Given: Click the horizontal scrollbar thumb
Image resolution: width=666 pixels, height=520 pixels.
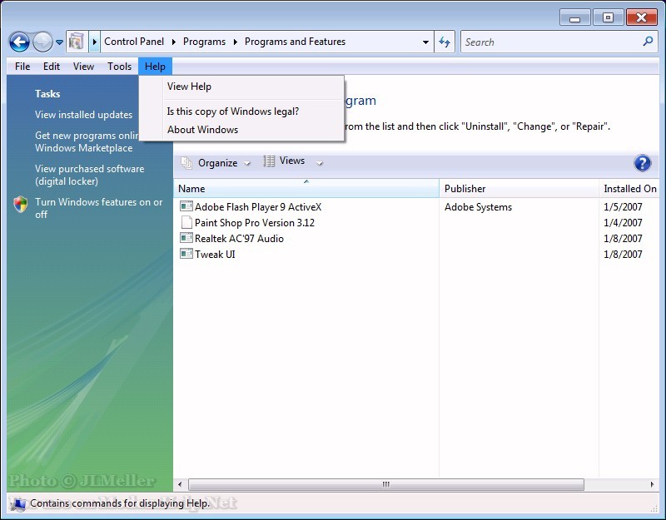Looking at the screenshot, I should click(386, 484).
